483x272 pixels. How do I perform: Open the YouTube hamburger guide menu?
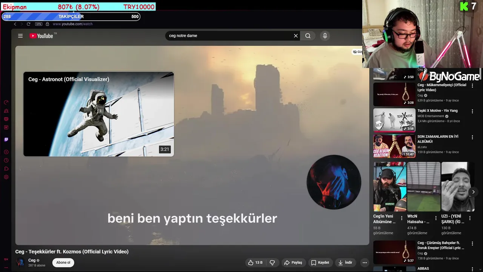(x=20, y=36)
